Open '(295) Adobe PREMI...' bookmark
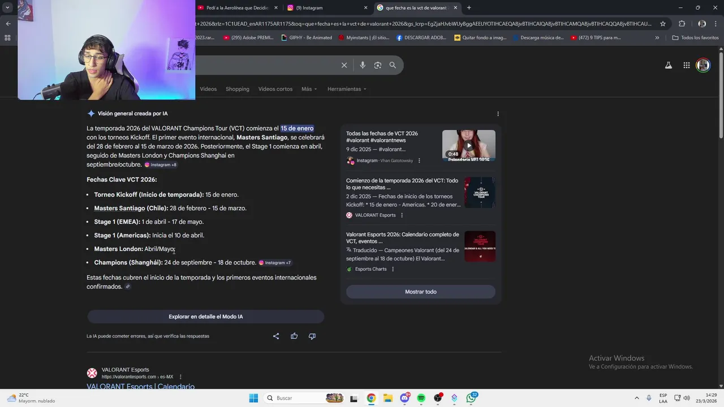 click(x=248, y=38)
